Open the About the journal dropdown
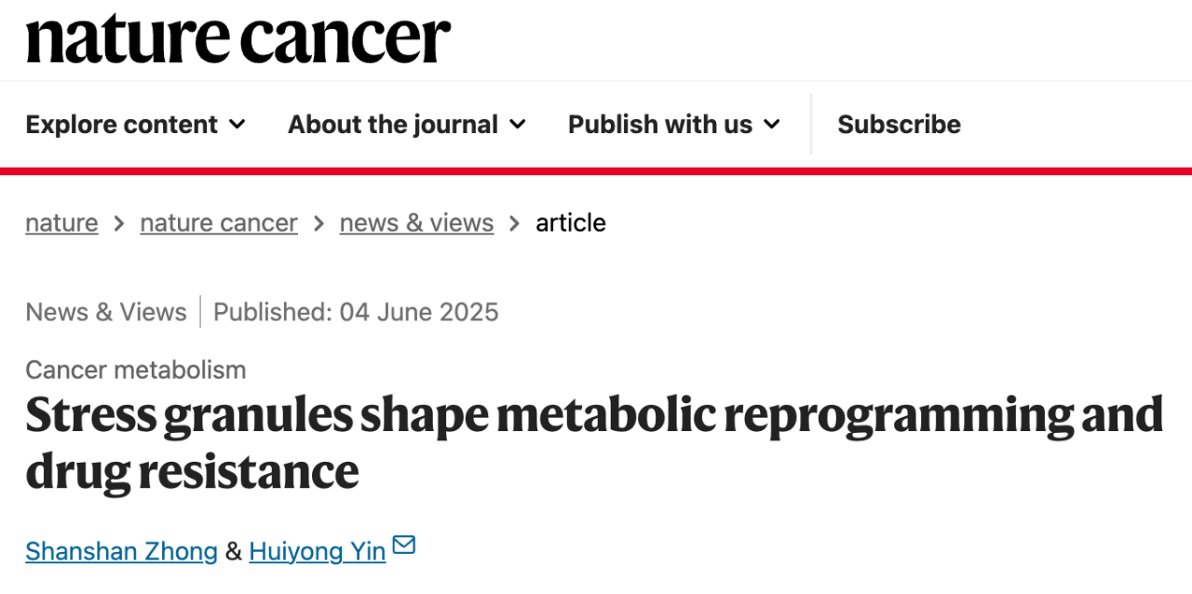 pos(407,124)
